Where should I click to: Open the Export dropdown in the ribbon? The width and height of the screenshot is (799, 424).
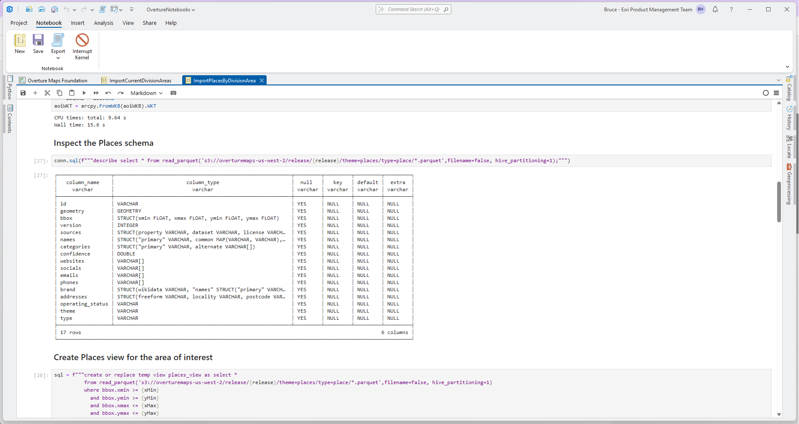[58, 47]
